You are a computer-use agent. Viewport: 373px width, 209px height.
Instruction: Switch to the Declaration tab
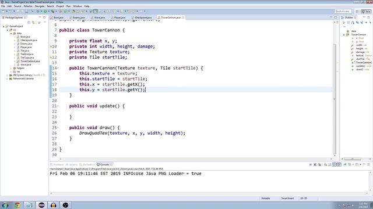coord(87,164)
